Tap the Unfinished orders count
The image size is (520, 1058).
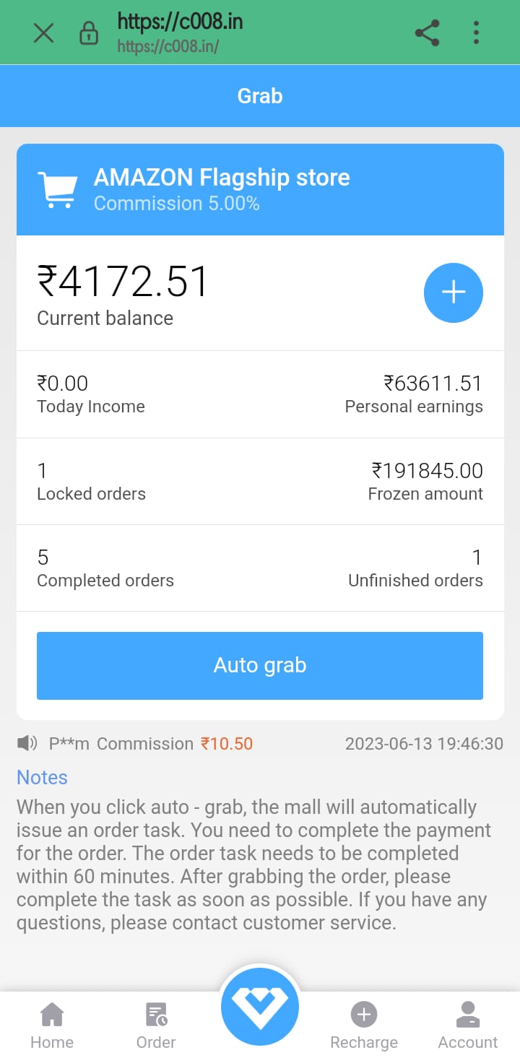point(477,558)
